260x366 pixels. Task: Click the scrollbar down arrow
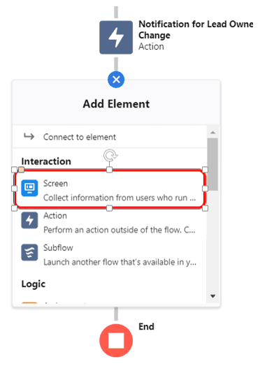coord(212,296)
